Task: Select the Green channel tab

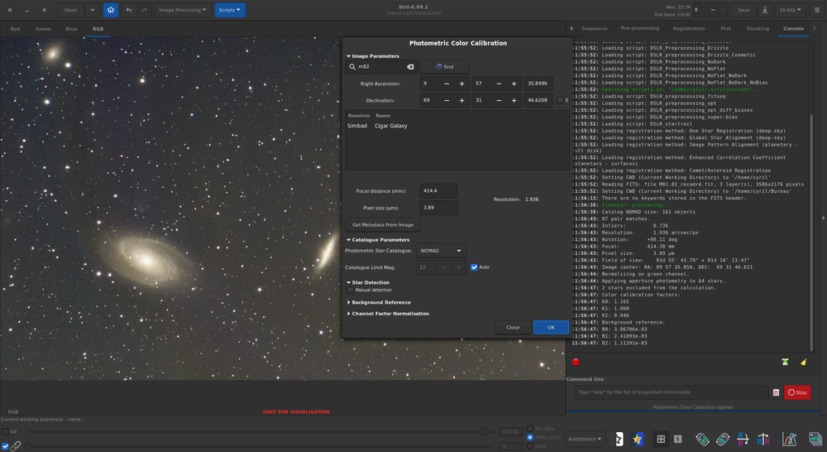Action: coord(43,28)
